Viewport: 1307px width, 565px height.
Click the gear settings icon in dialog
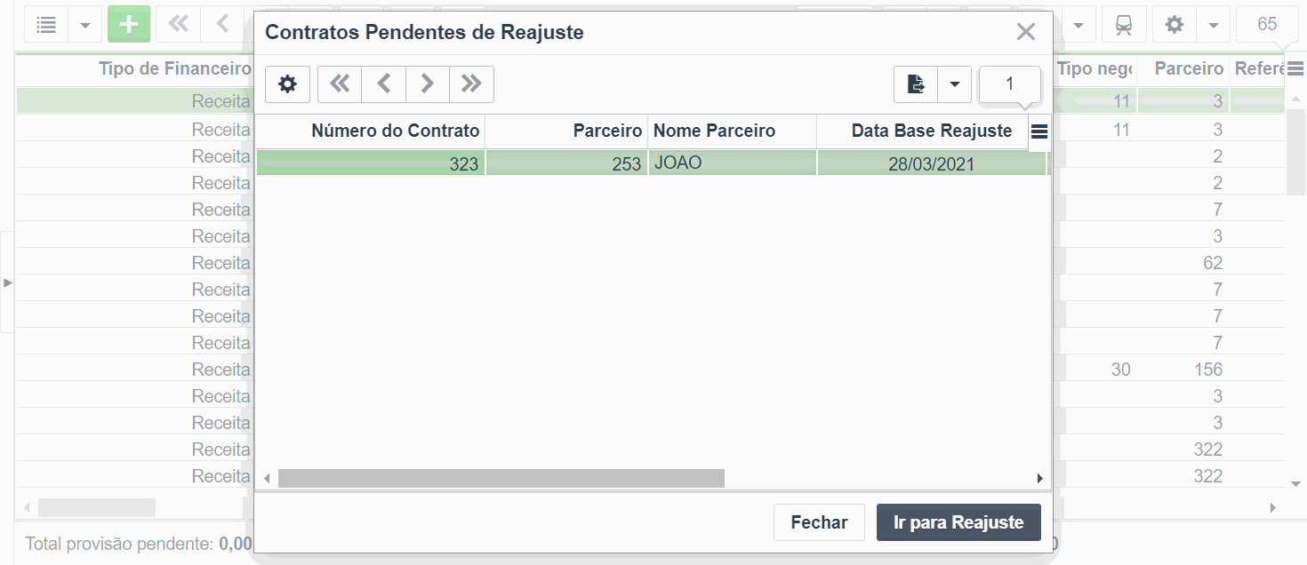click(x=287, y=84)
